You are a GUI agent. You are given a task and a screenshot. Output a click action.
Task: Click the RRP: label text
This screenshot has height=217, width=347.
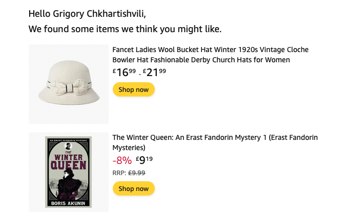(x=119, y=173)
